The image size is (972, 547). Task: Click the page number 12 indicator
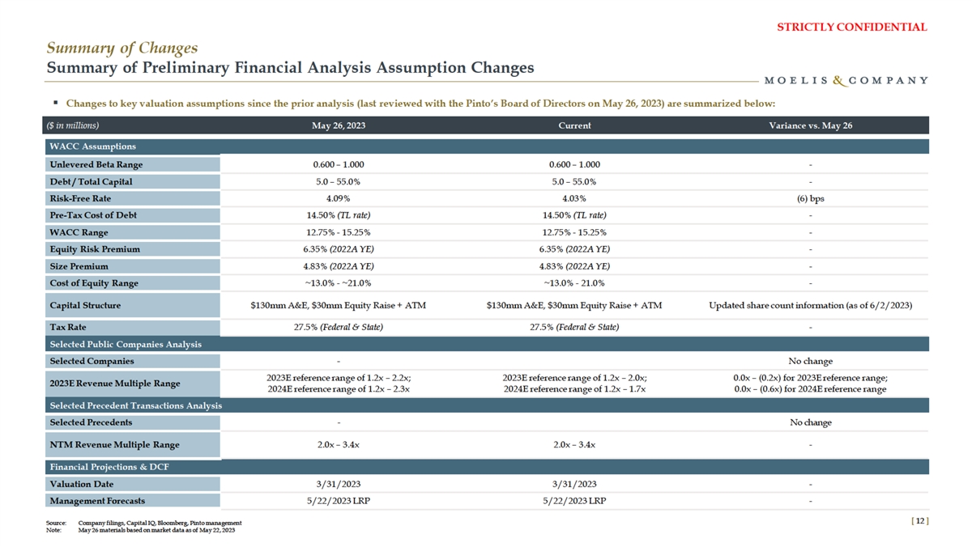point(919,521)
